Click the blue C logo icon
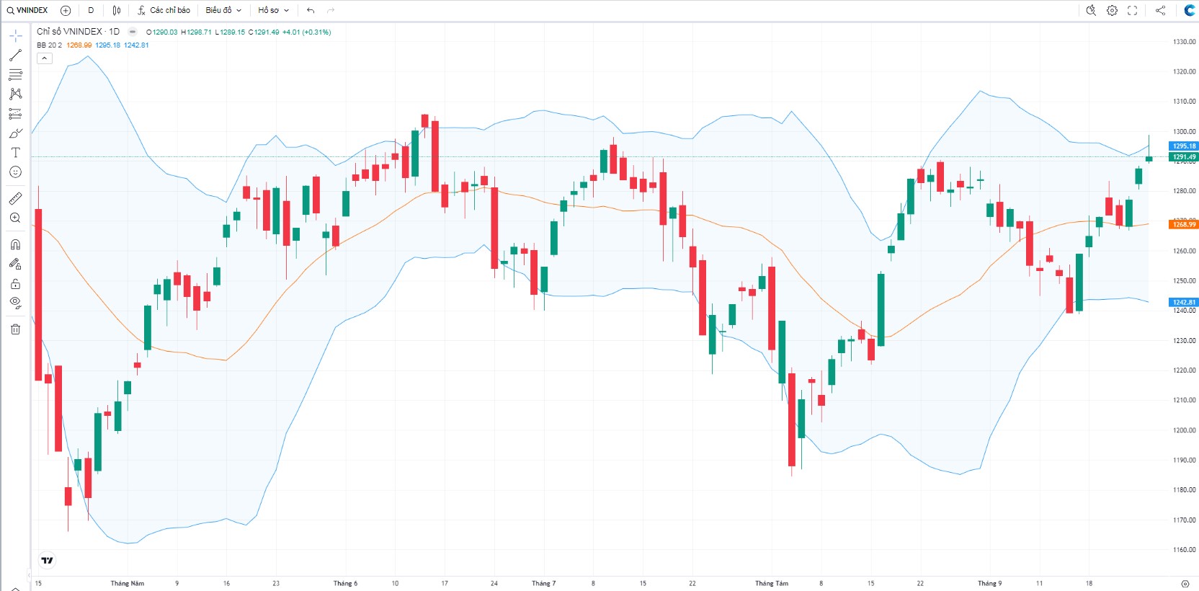Viewport: 1199px width, 591px height. point(1190,10)
